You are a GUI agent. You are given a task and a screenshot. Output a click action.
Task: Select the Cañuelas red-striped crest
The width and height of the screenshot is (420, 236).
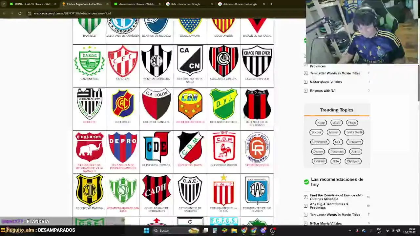click(123, 61)
